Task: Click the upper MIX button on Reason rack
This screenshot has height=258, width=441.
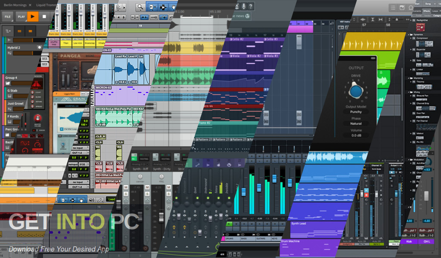Action: click(x=45, y=58)
